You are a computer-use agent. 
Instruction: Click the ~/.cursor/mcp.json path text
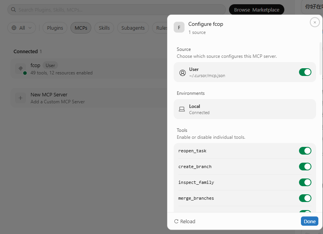point(207,76)
